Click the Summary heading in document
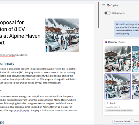 click(x=7, y=63)
